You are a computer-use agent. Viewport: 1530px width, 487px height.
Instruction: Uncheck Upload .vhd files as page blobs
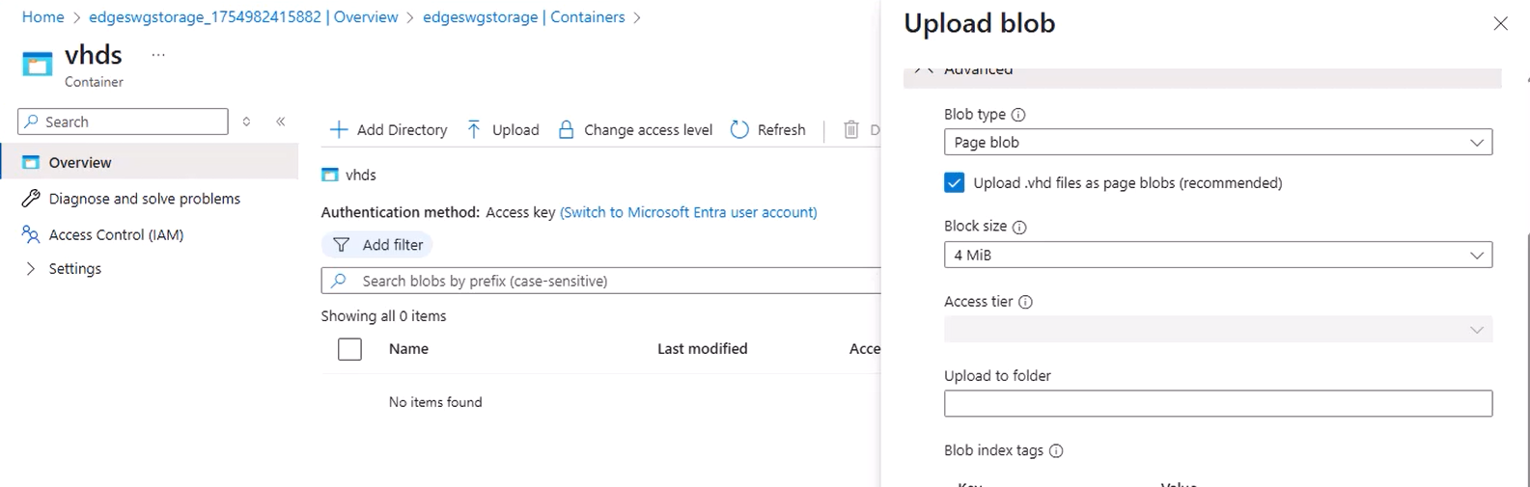coord(954,182)
